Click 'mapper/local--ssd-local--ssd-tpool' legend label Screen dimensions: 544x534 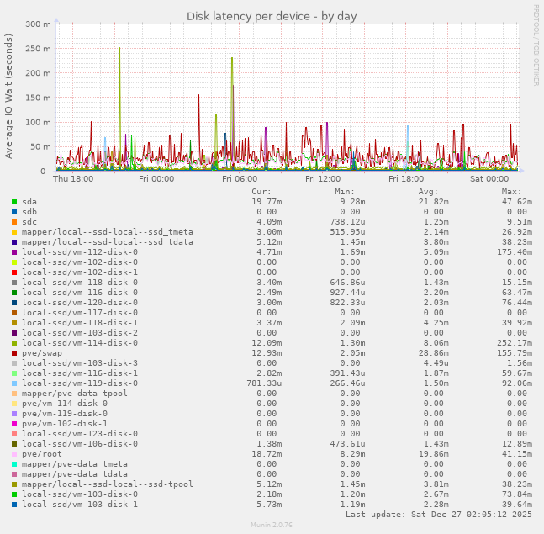click(108, 484)
